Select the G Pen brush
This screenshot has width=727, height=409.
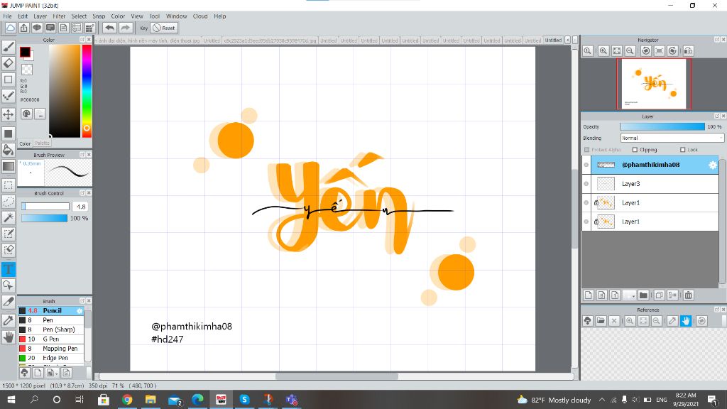click(x=51, y=339)
